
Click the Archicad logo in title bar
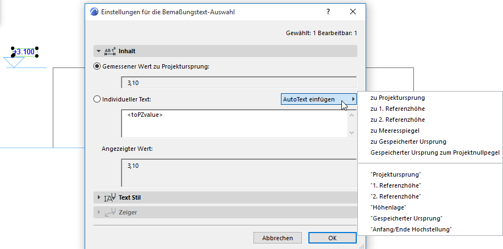(94, 12)
